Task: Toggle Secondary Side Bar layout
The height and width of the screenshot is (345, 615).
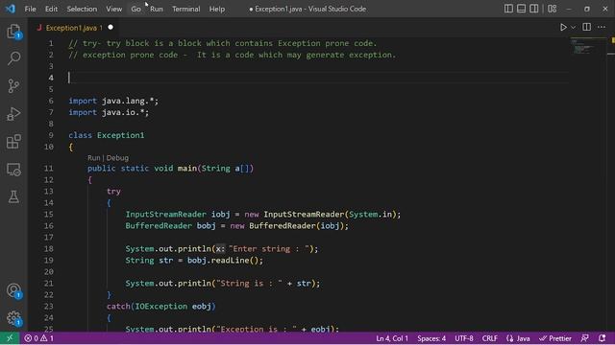Action: pos(534,9)
